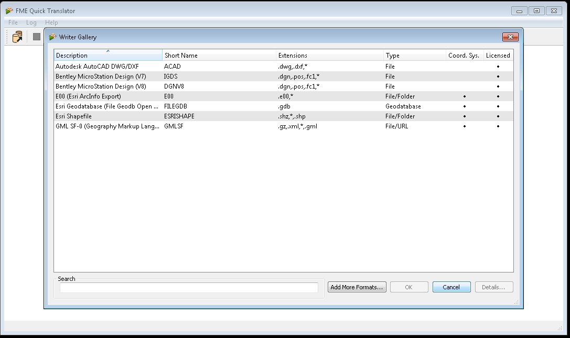570x338 pixels.
Task: Open the Help menu
Action: (x=51, y=22)
